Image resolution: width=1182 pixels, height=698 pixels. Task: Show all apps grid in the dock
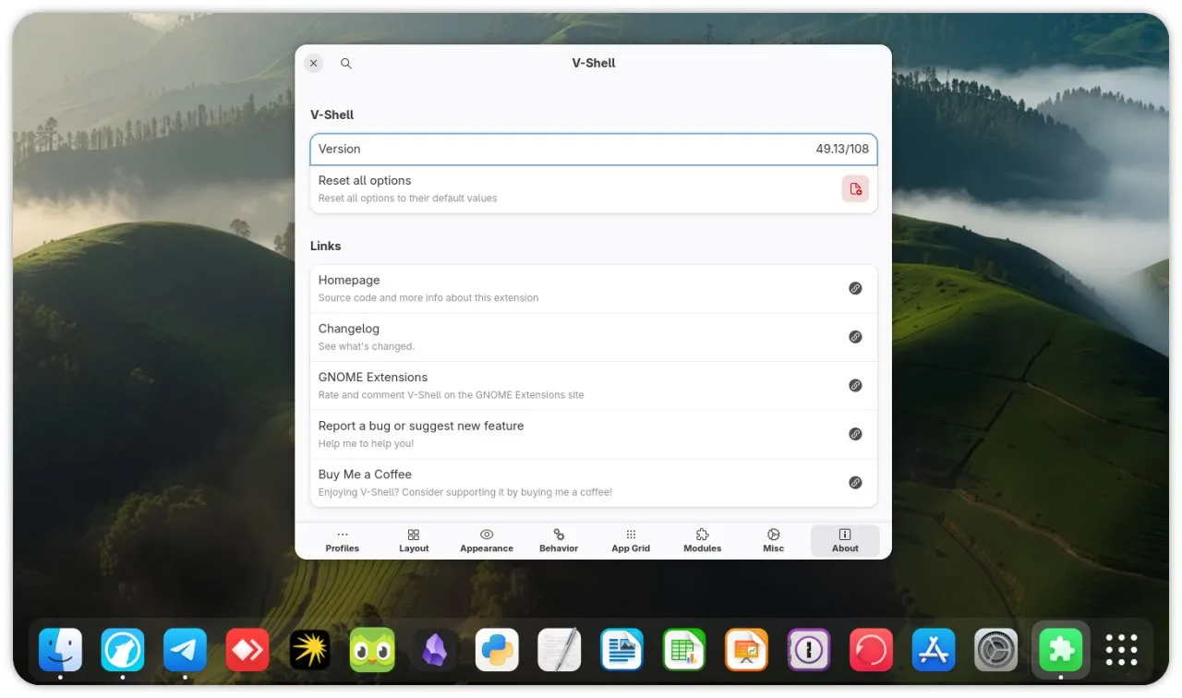(x=1121, y=650)
